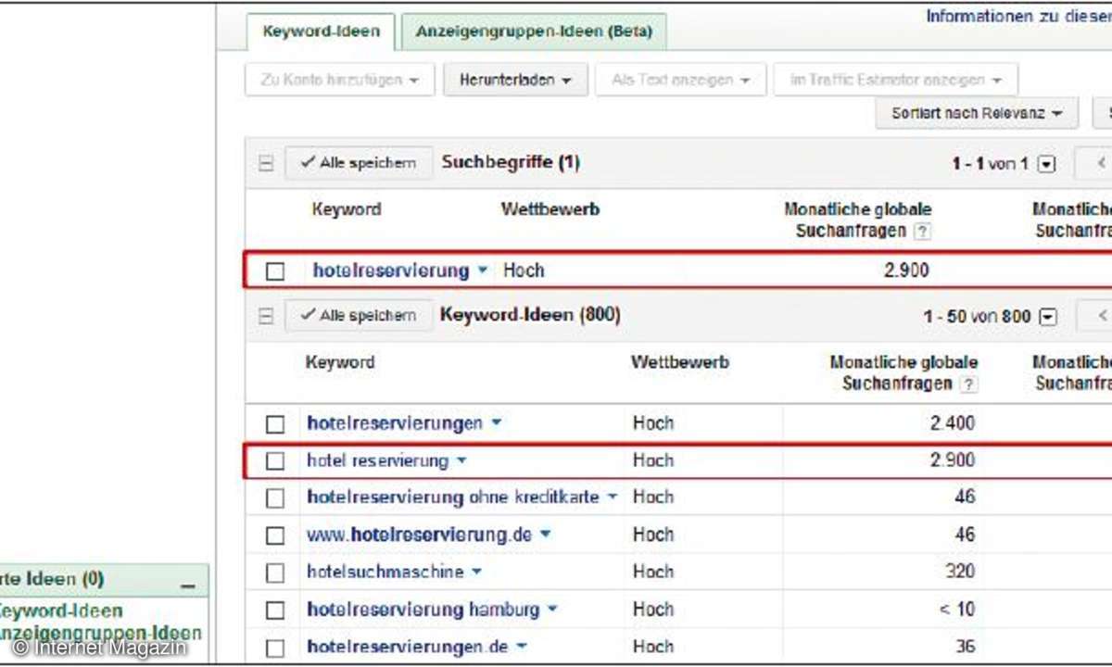Image resolution: width=1112 pixels, height=667 pixels.
Task: Check the box for hotelsuchmaschine
Action: pos(275,573)
